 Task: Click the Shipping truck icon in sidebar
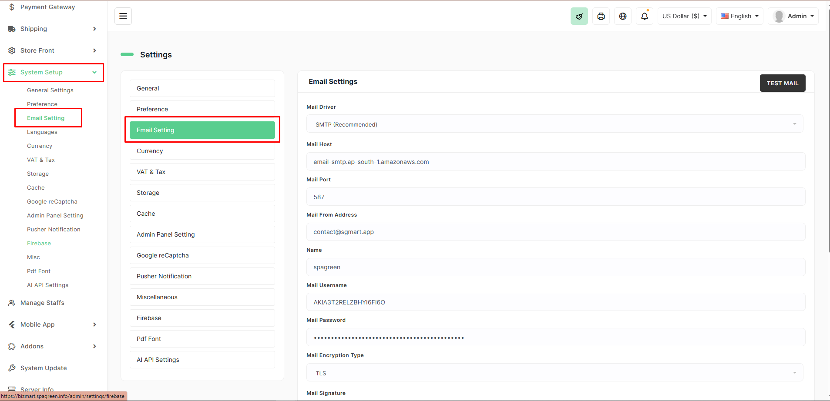(x=12, y=29)
